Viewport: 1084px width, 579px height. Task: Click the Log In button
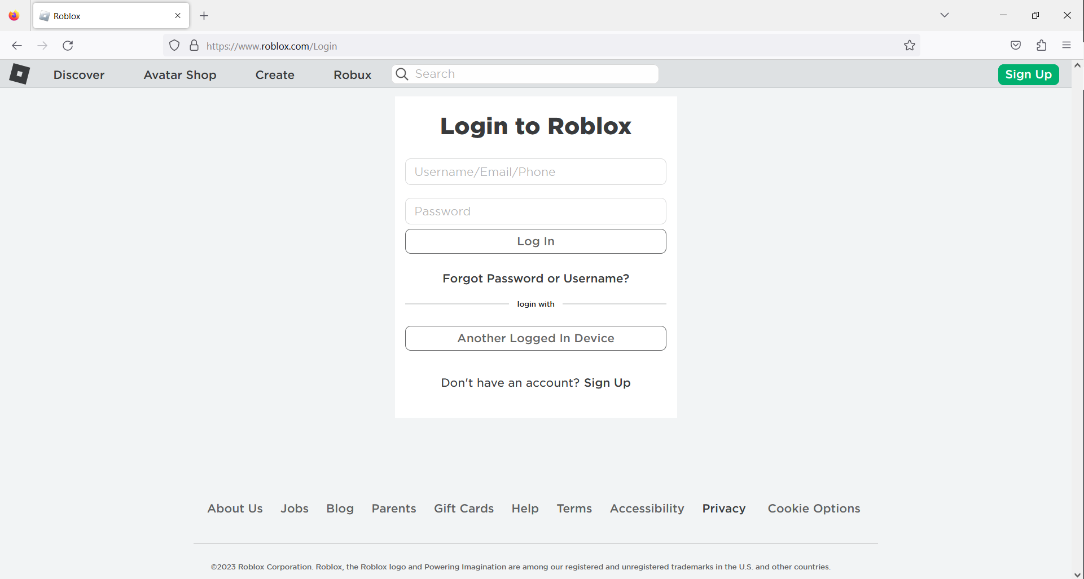point(535,241)
